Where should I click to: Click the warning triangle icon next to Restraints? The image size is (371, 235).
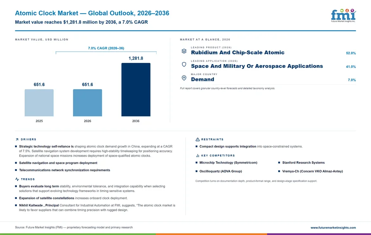pyautogui.click(x=197, y=140)
